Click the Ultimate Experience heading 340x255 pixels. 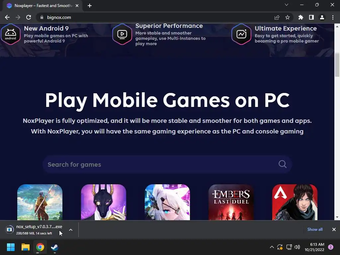(286, 29)
